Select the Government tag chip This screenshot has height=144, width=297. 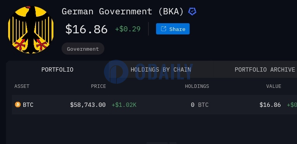pos(83,49)
